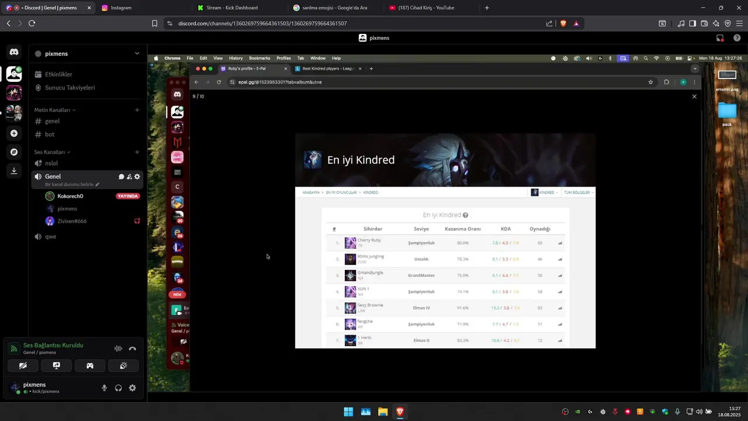Click Brave icon in Windows taskbar
Screen dimensions: 748x421
(x=400, y=412)
